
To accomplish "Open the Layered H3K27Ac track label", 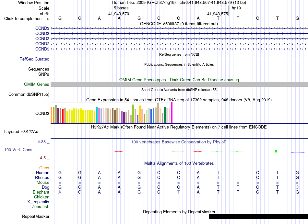I will point(21,132).
